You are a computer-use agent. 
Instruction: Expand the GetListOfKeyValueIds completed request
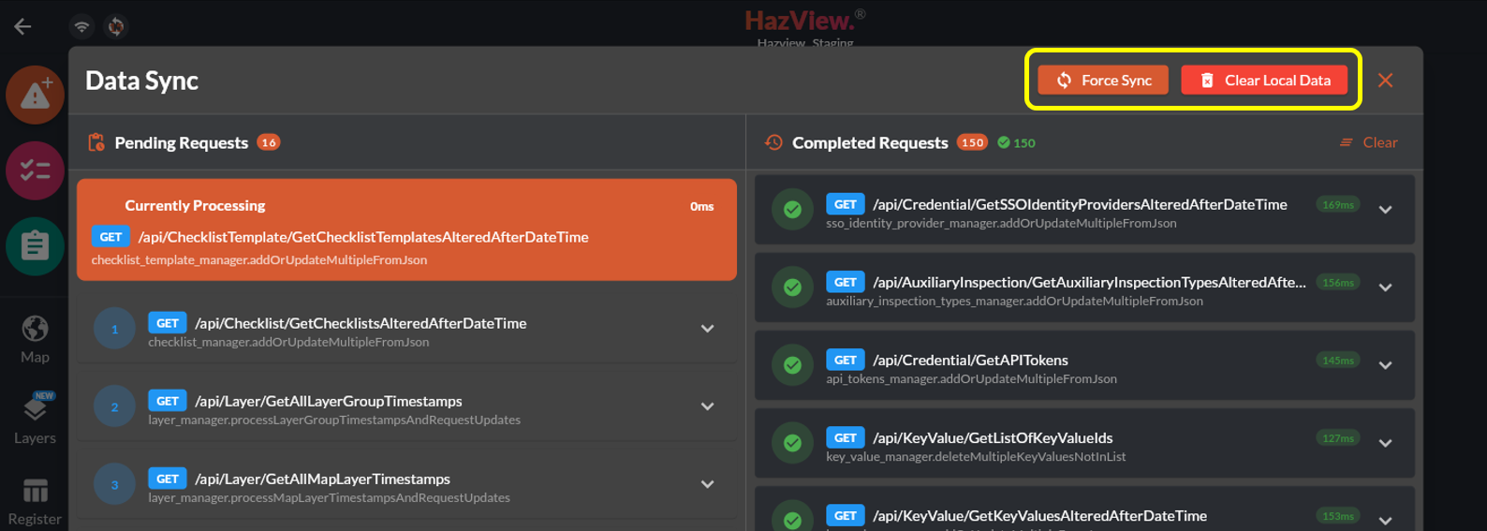(1385, 443)
